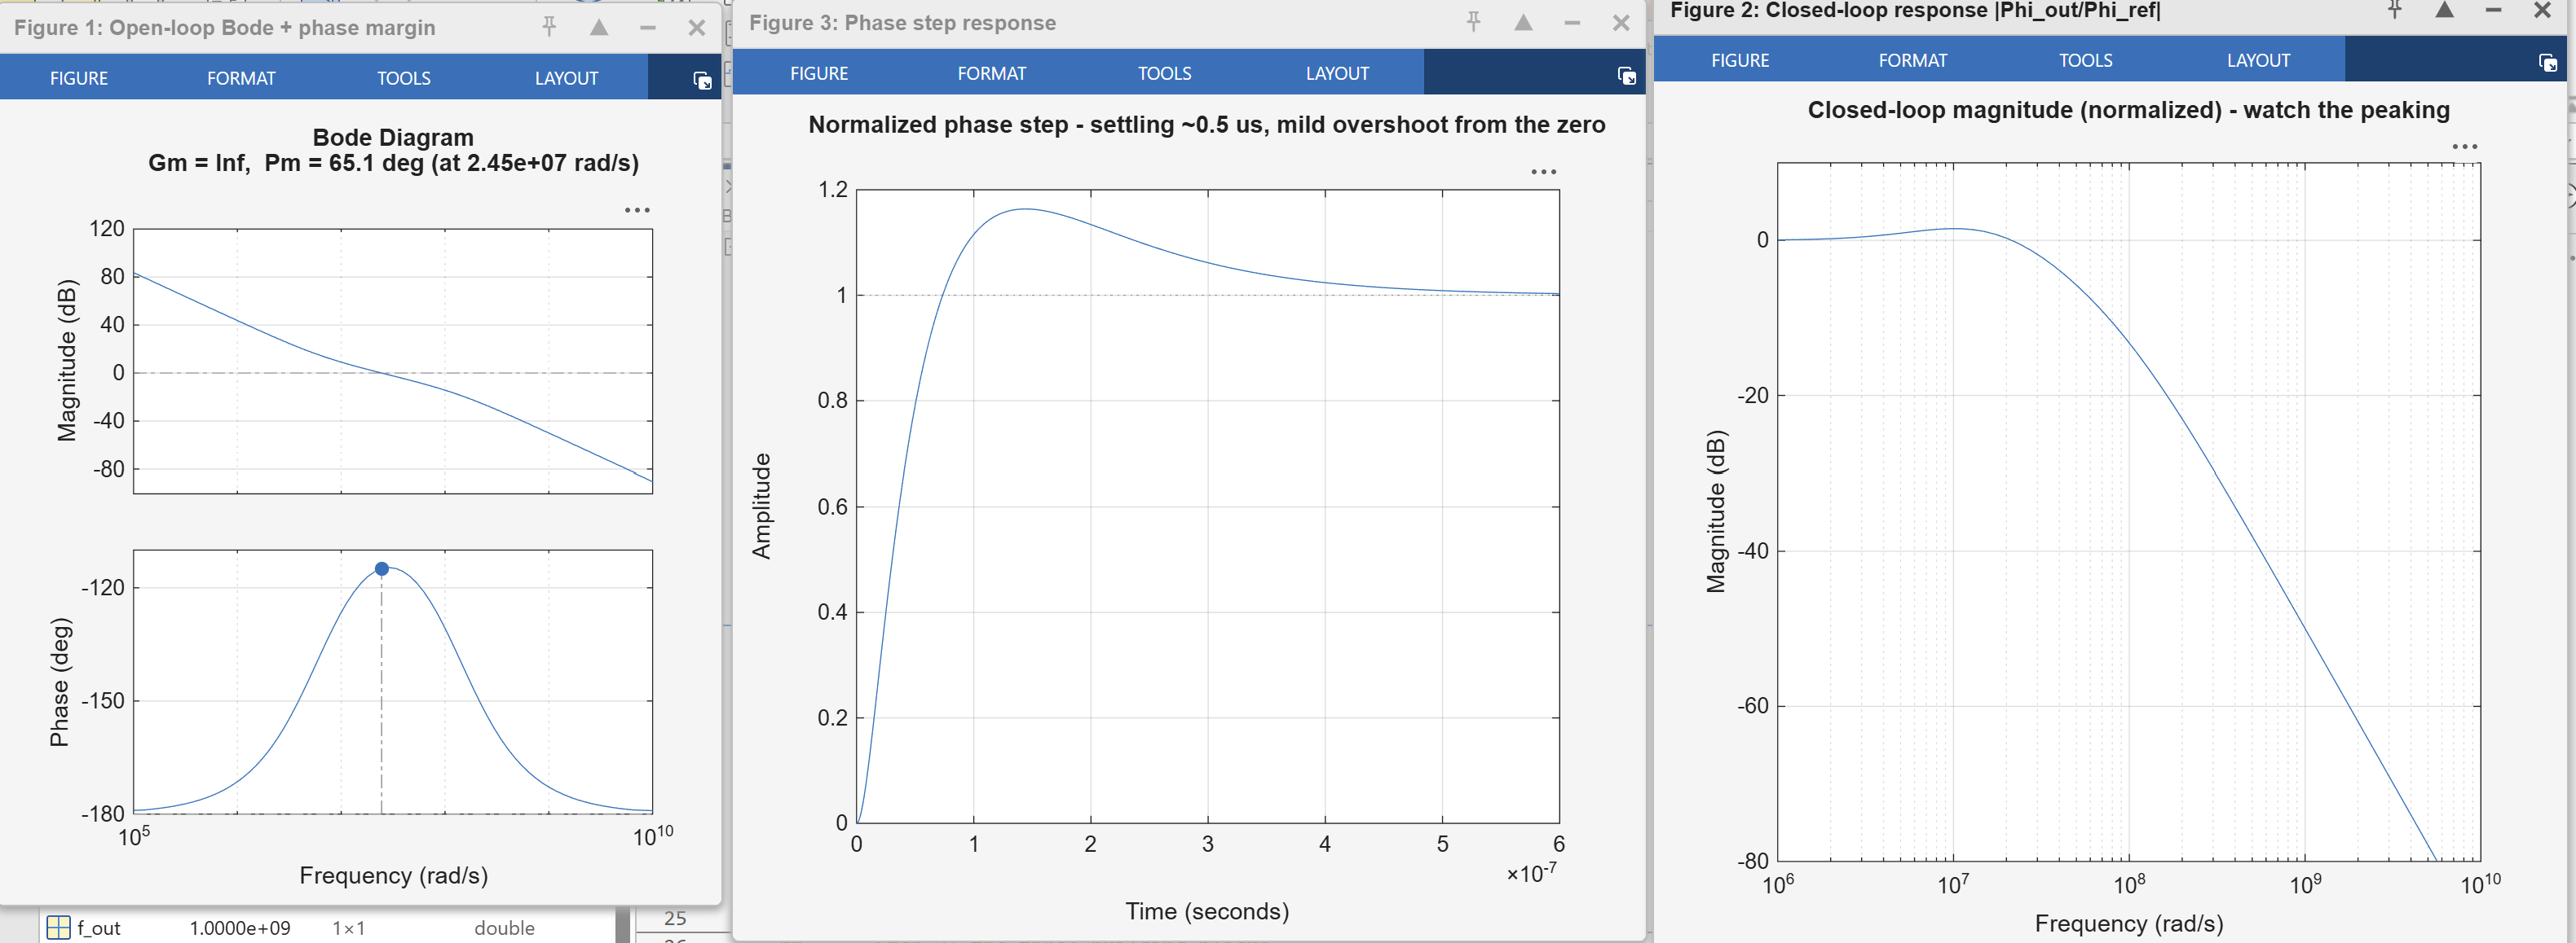Open the FIGURE tab in Figure 2

tap(1739, 60)
